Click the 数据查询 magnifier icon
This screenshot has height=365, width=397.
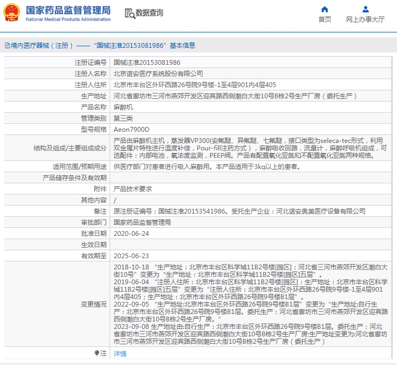coord(129,13)
